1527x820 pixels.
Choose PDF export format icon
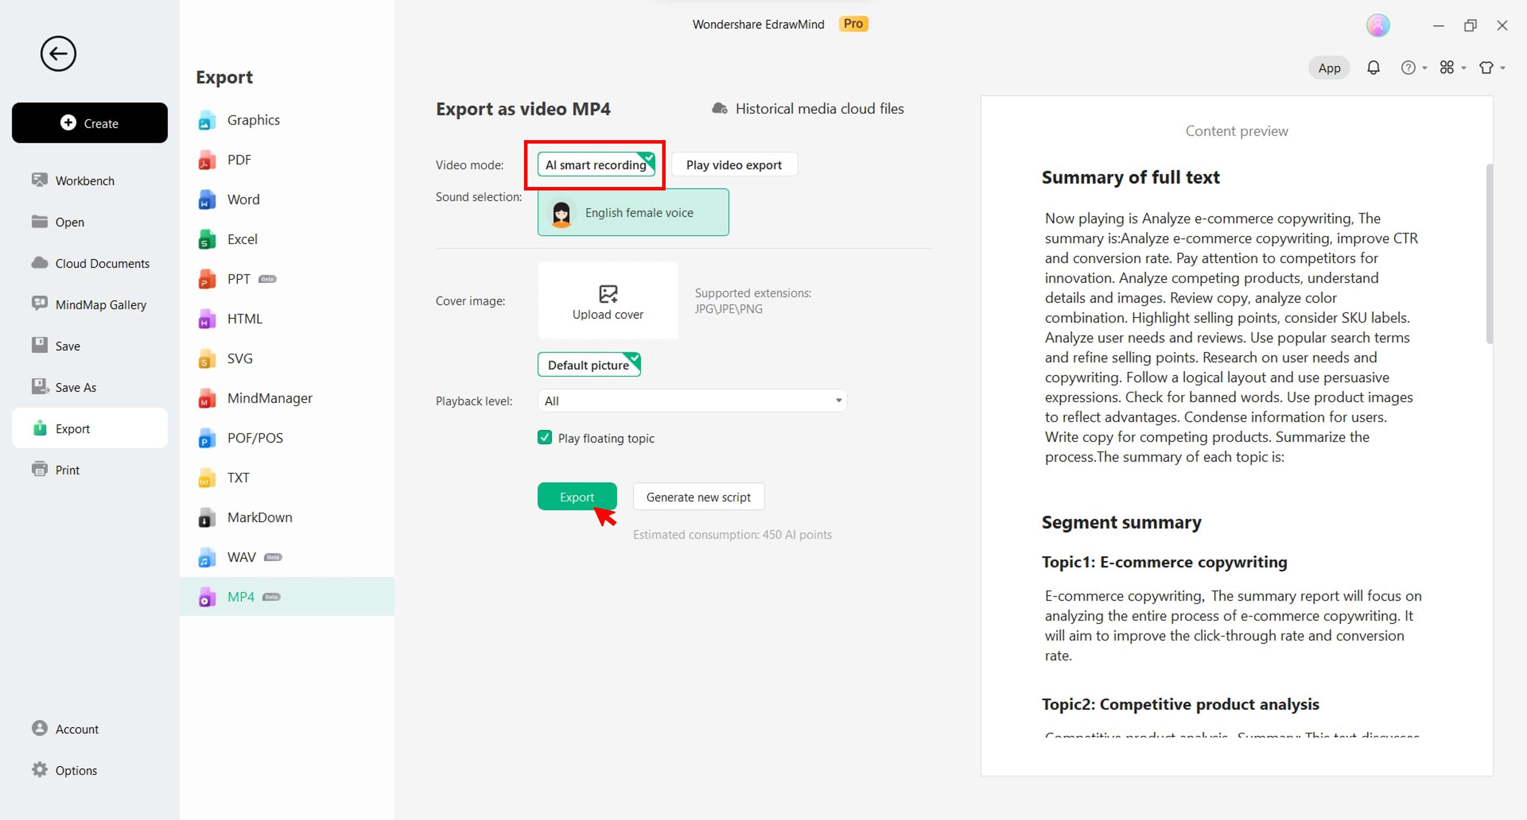tap(206, 160)
